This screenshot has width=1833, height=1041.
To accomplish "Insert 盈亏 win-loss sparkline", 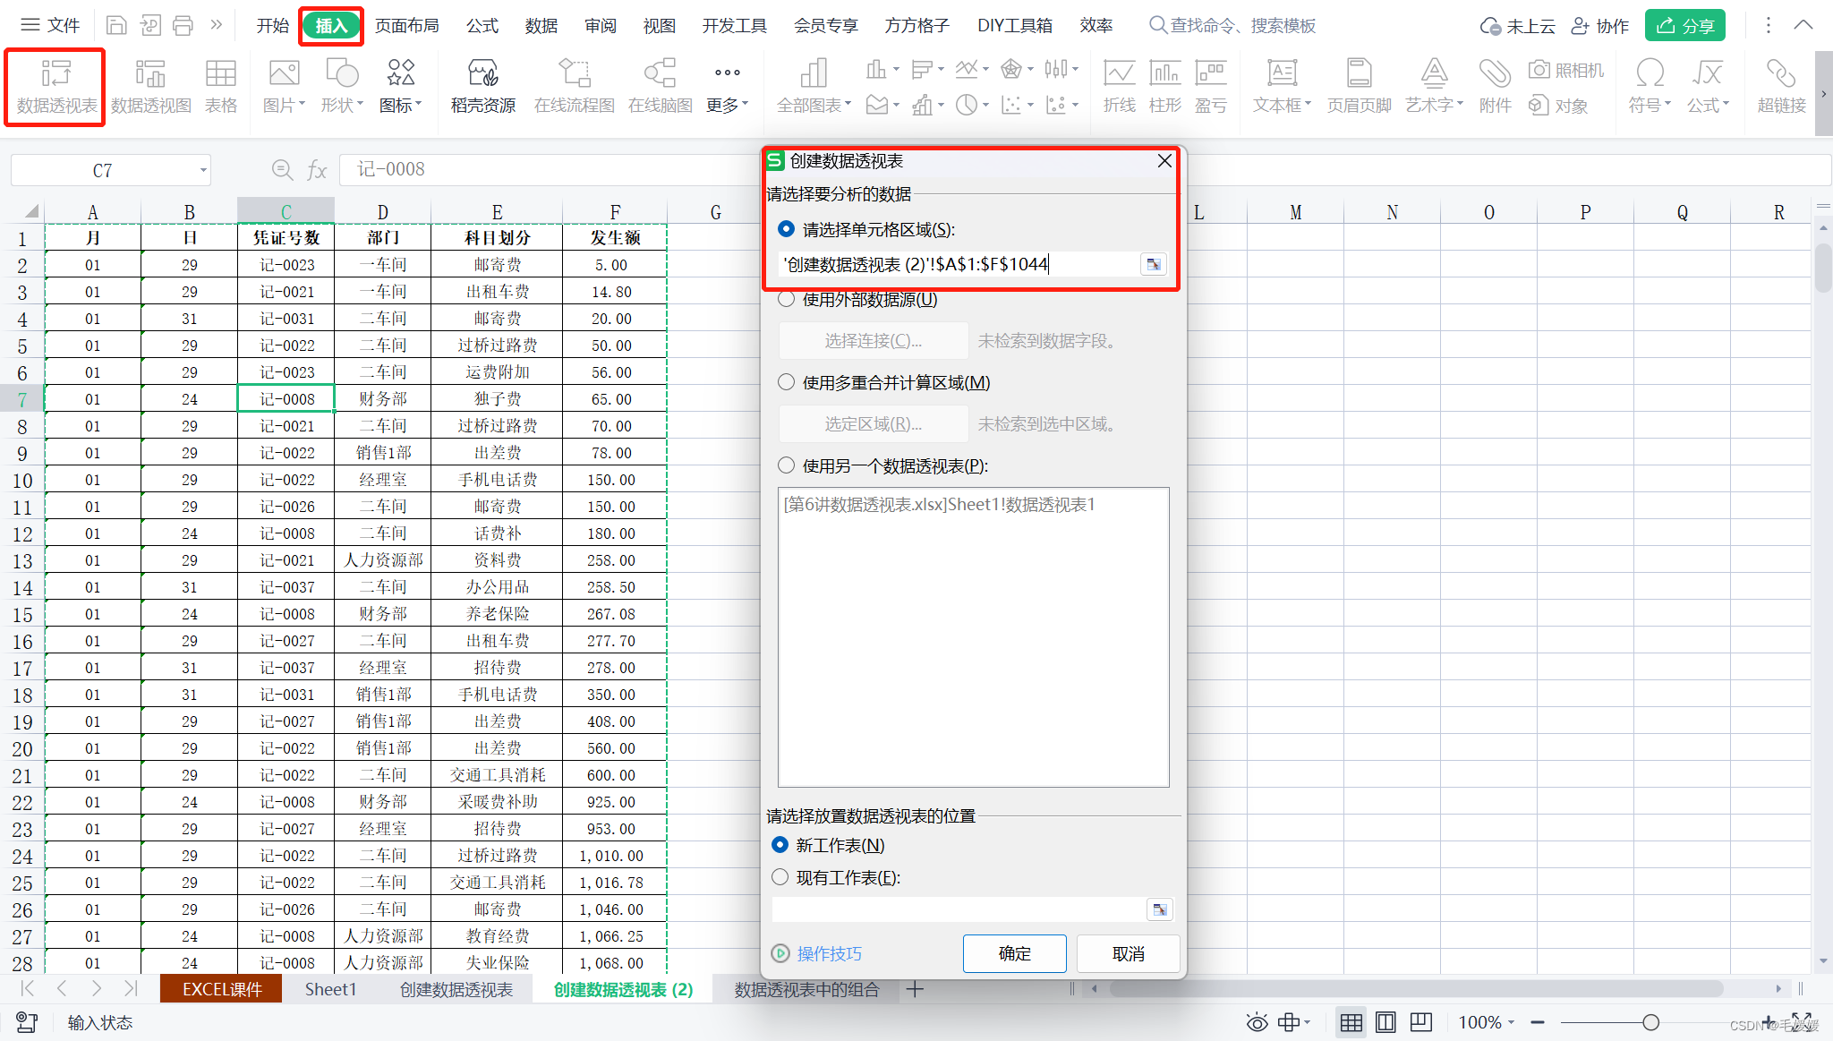I will [1210, 87].
